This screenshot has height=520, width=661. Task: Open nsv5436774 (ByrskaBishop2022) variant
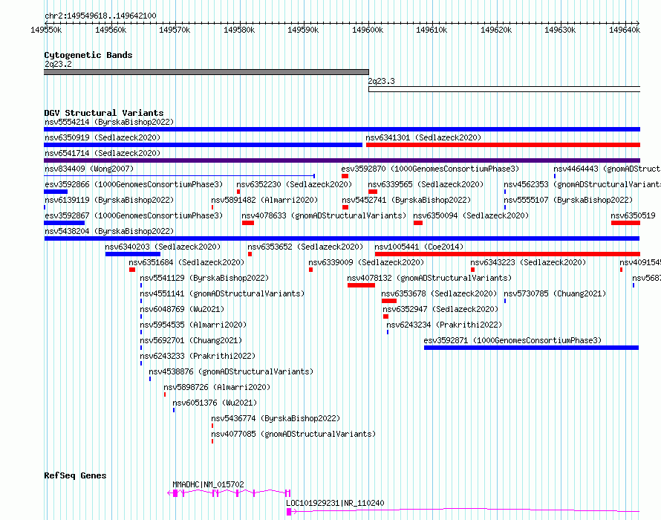(x=276, y=419)
